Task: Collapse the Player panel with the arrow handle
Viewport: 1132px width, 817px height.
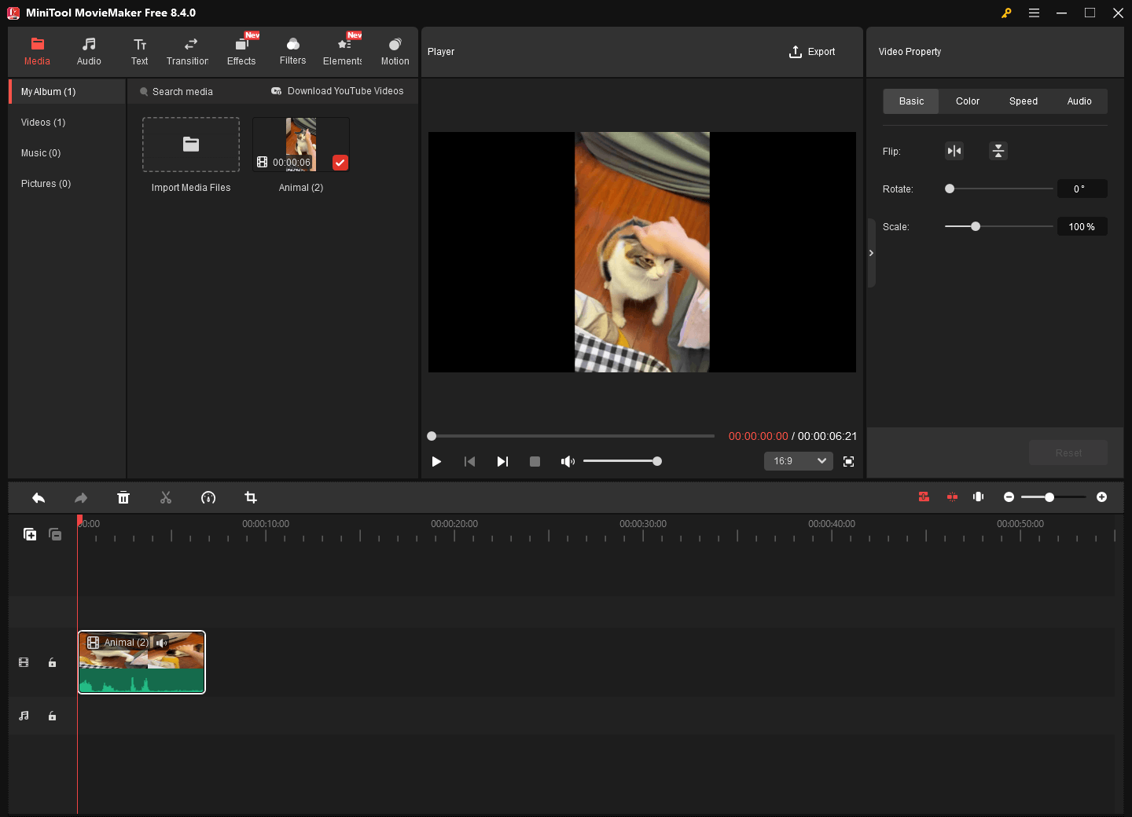Action: point(871,253)
